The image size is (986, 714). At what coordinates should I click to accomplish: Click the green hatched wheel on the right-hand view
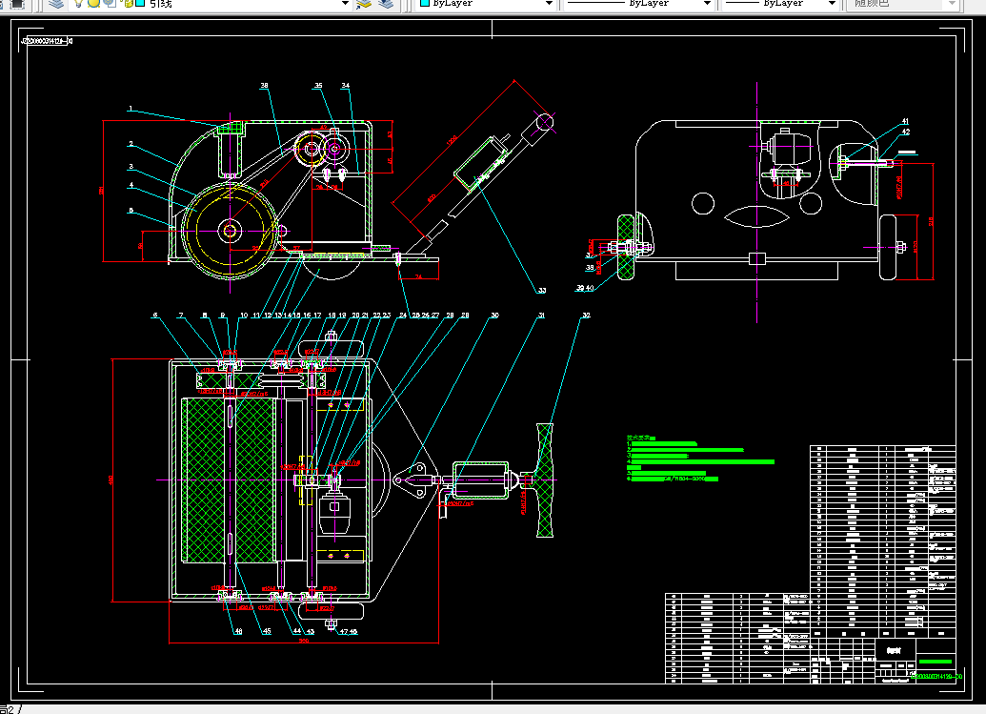click(626, 247)
